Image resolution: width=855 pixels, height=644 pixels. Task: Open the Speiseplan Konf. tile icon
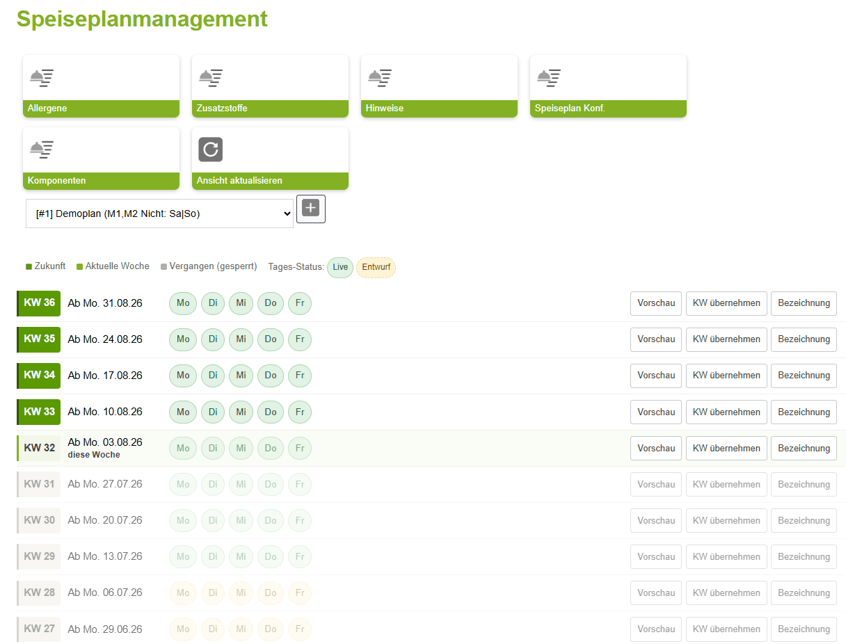(549, 77)
